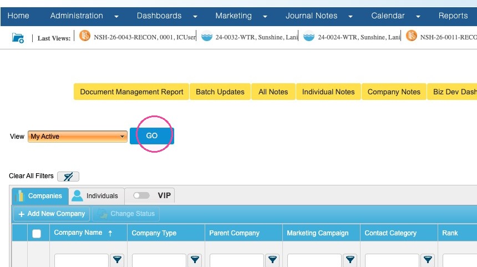The height and width of the screenshot is (267, 477).
Task: Click the water icon for 24-0024-WTR
Action: [309, 36]
